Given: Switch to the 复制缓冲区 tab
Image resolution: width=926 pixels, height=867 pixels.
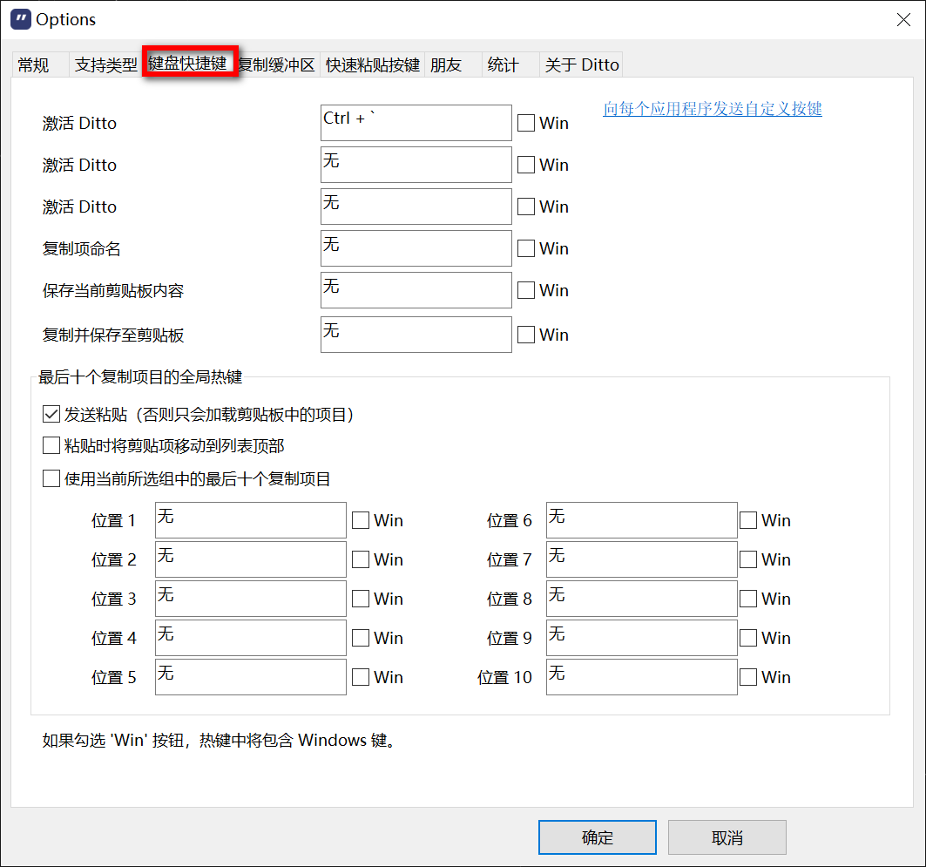Looking at the screenshot, I should (x=278, y=65).
